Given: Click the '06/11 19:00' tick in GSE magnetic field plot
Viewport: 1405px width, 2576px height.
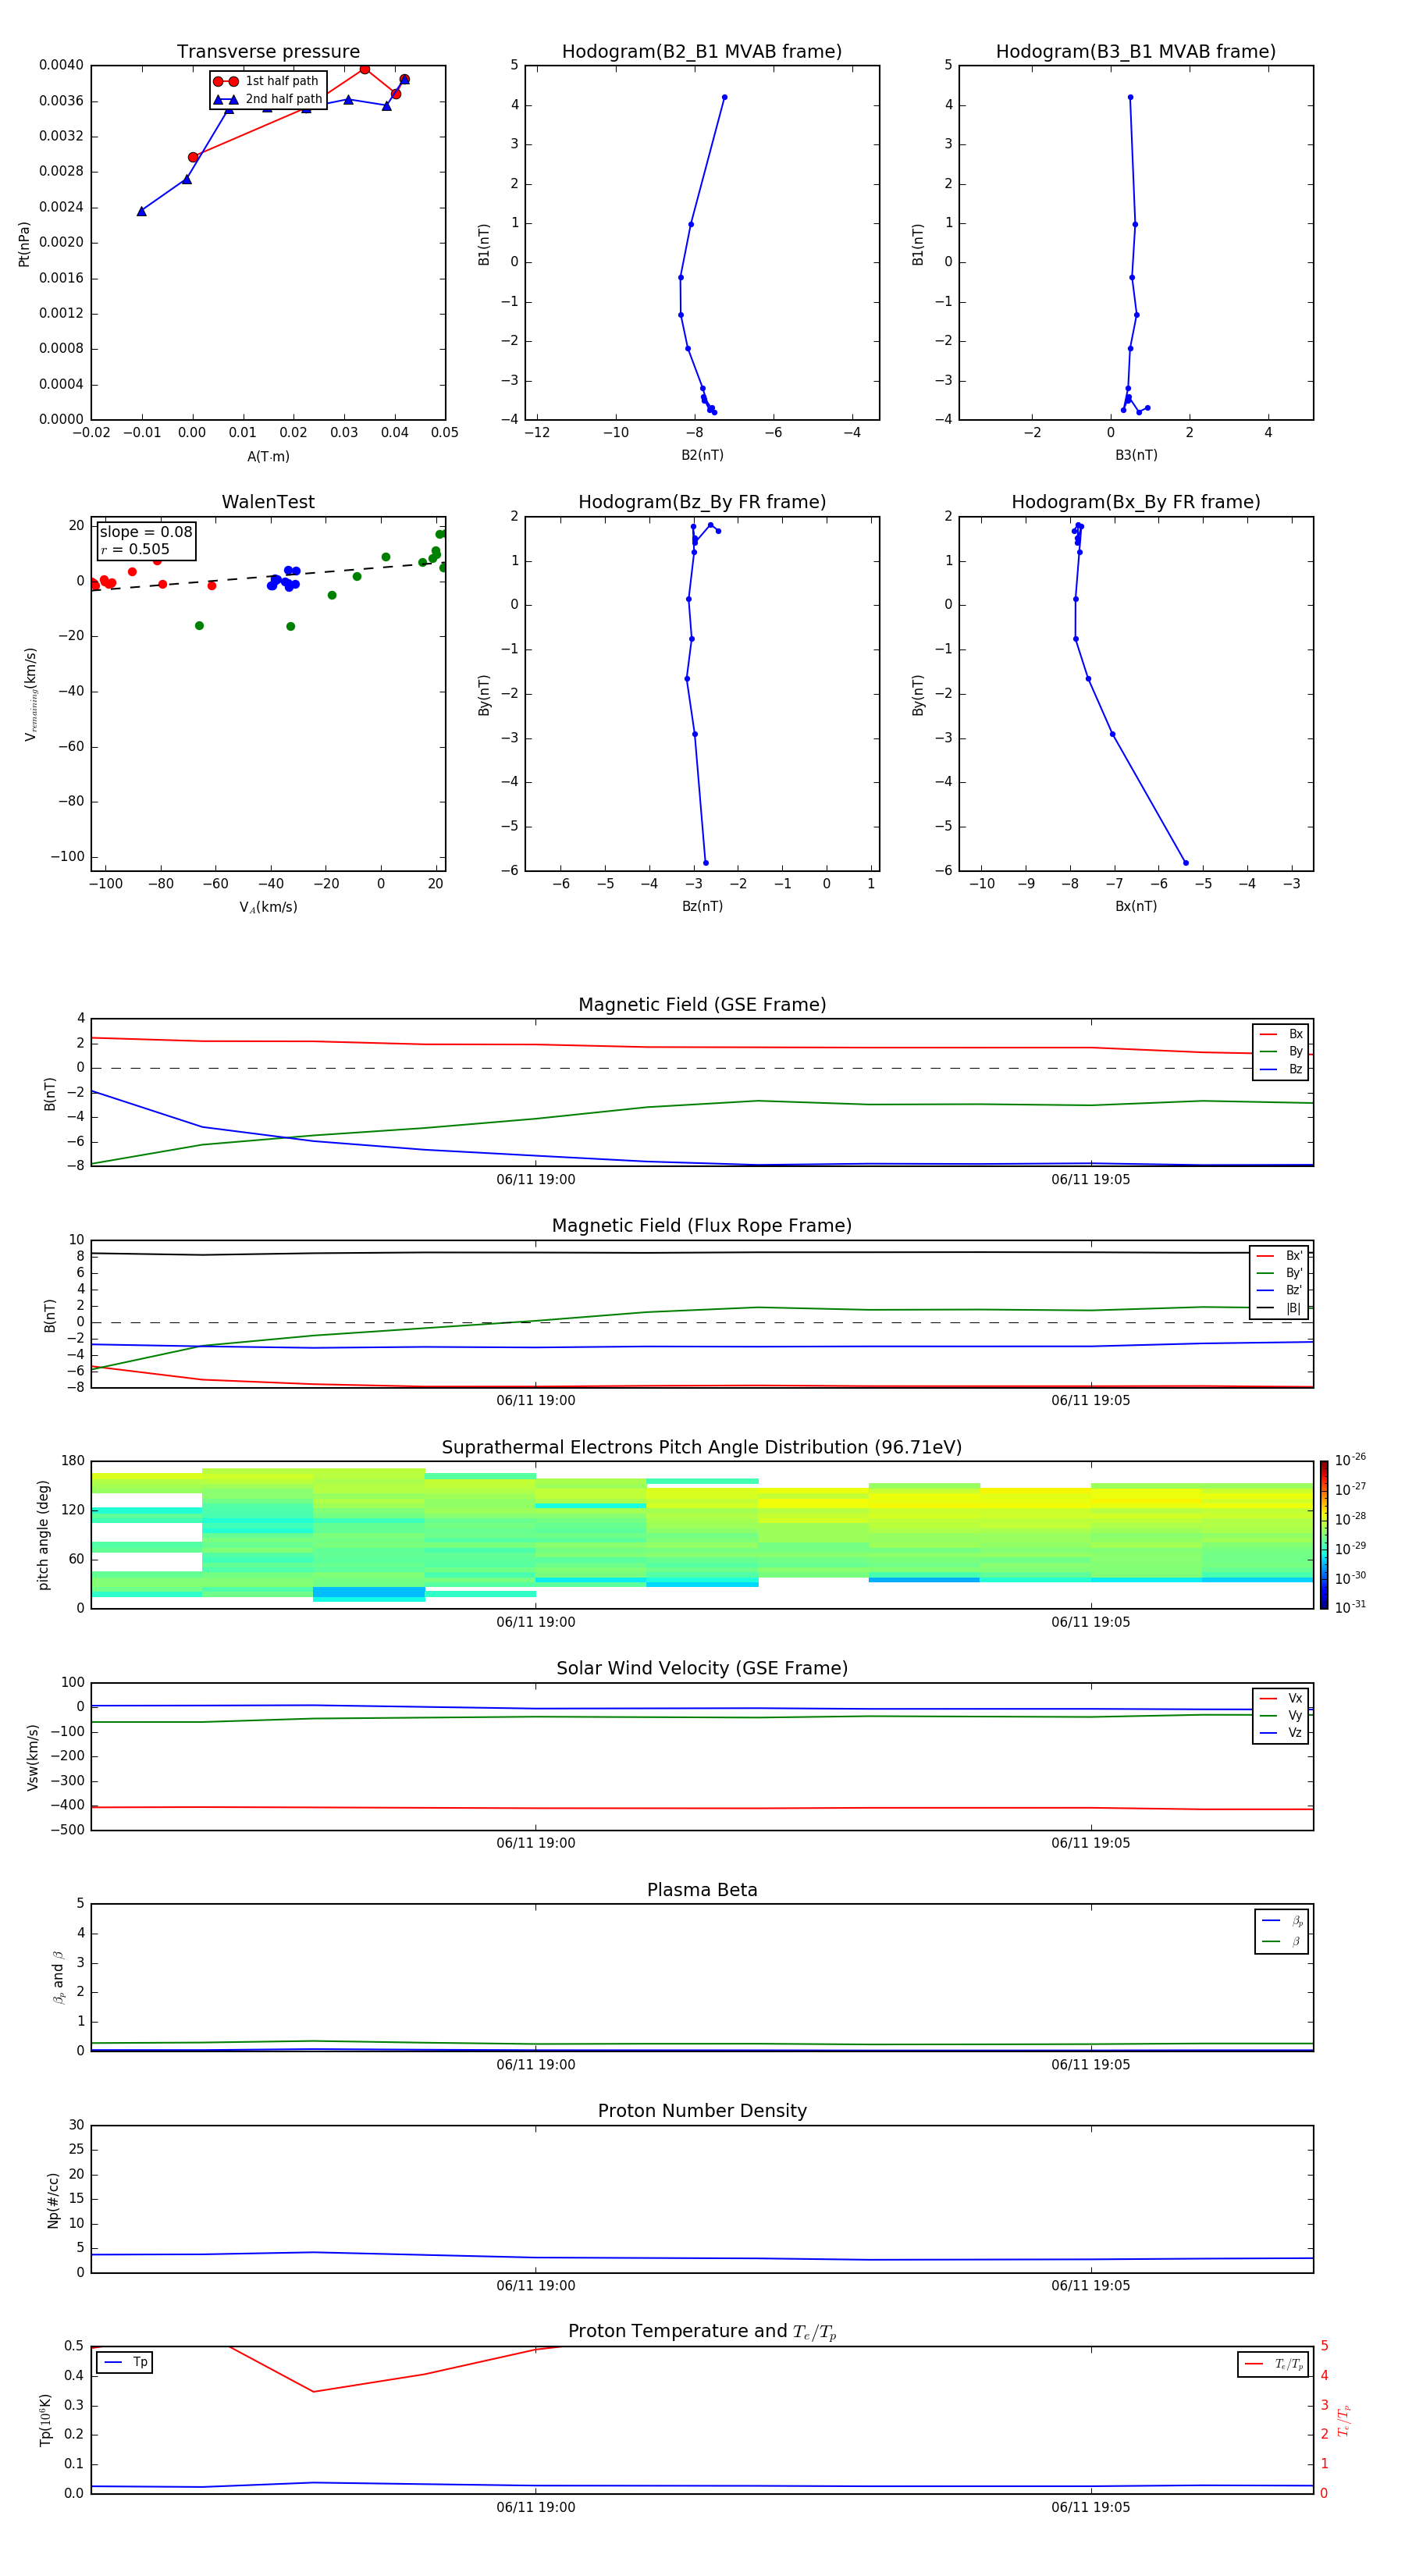Looking at the screenshot, I should point(536,1180).
